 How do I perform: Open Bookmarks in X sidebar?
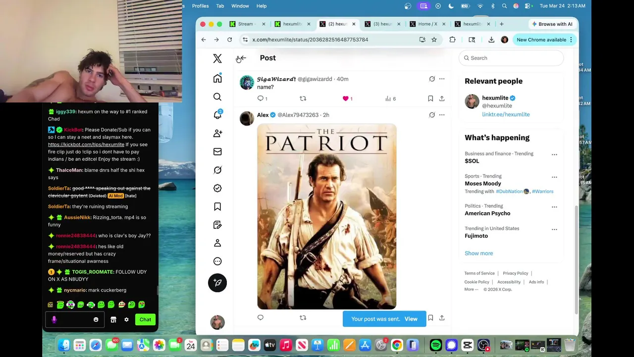coord(217,207)
